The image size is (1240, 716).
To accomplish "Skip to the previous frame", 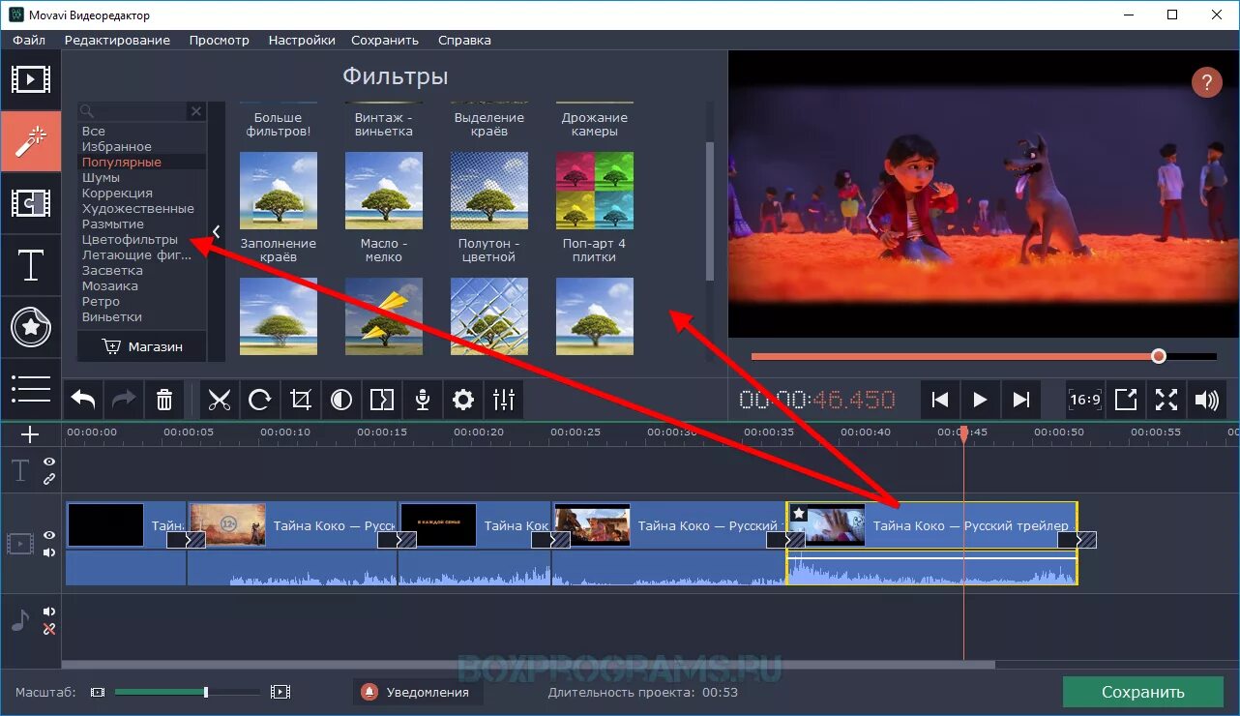I will click(x=939, y=400).
